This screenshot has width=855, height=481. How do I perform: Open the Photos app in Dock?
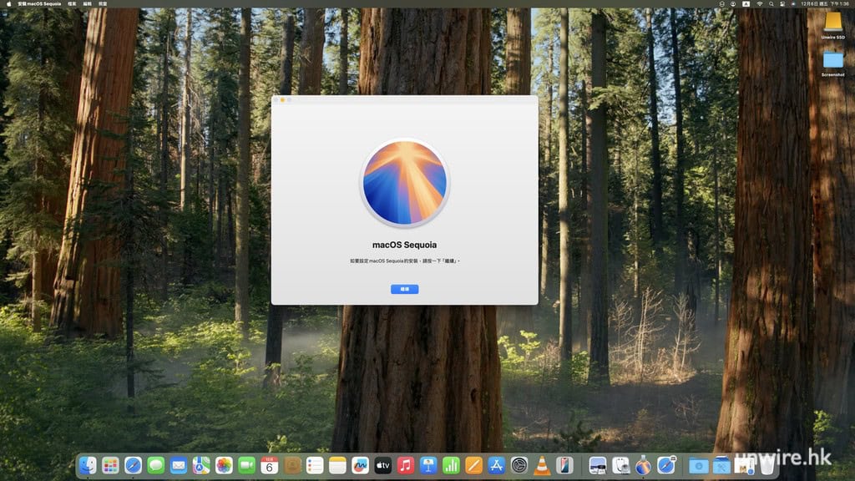224,465
